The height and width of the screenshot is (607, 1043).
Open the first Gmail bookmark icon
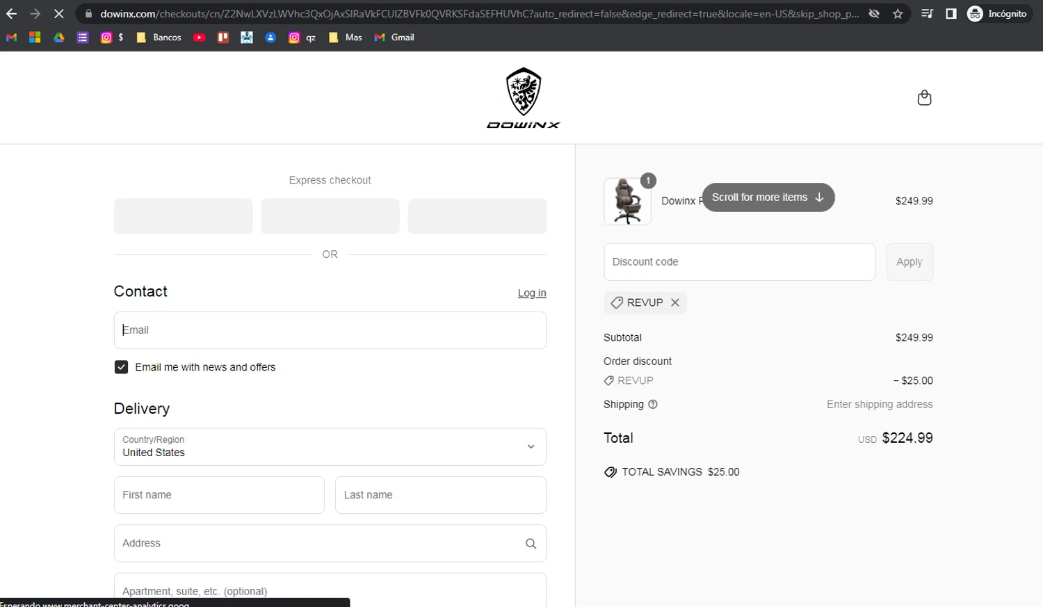(x=11, y=38)
